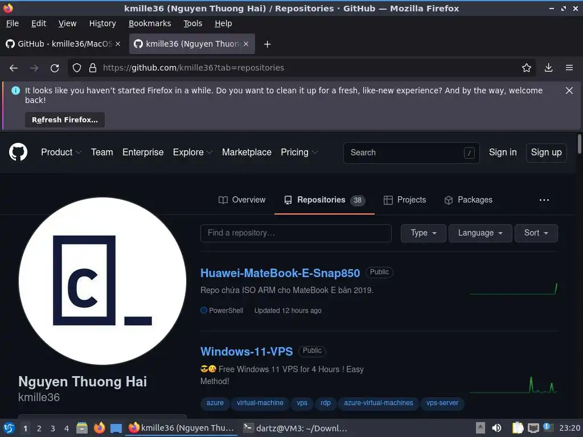
Task: Click the page vertical scrollbar thumb
Action: coord(579,143)
